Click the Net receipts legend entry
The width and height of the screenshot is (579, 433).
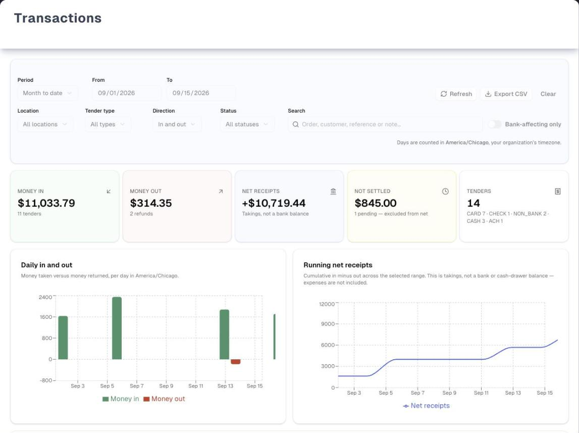[x=426, y=406]
